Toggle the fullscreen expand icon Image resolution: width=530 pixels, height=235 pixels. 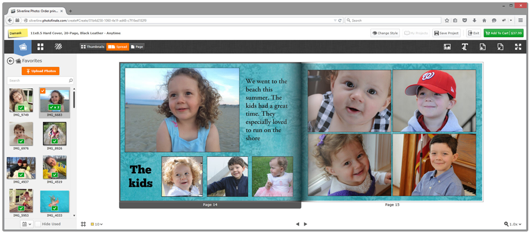(518, 47)
